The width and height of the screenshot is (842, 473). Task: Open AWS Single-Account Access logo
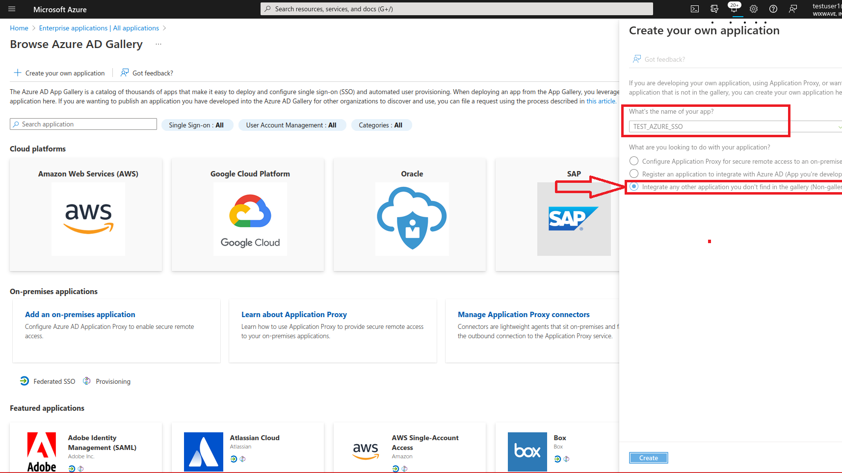(x=366, y=452)
